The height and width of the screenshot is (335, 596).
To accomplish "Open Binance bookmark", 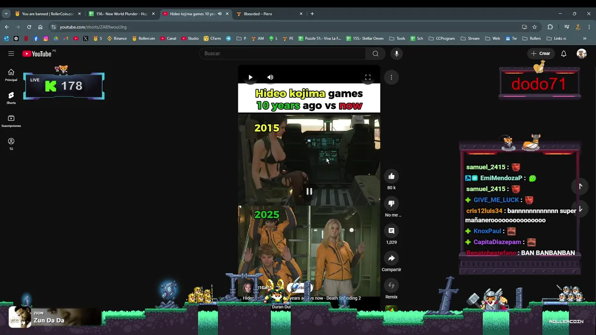I will 117,39.
